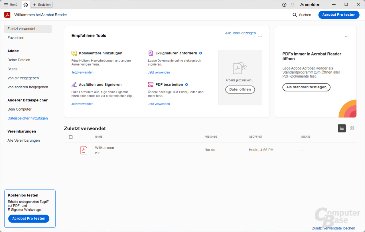Click the Als Standard festlegen button
The height and width of the screenshot is (232, 365).
[x=306, y=87]
